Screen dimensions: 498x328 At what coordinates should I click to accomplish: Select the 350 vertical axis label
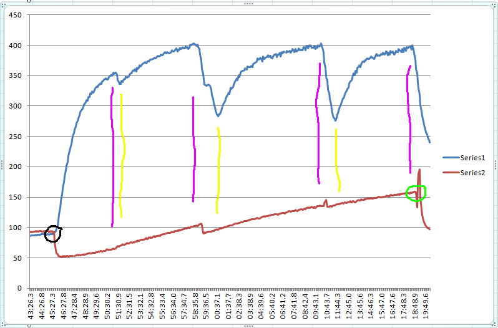[x=16, y=76]
